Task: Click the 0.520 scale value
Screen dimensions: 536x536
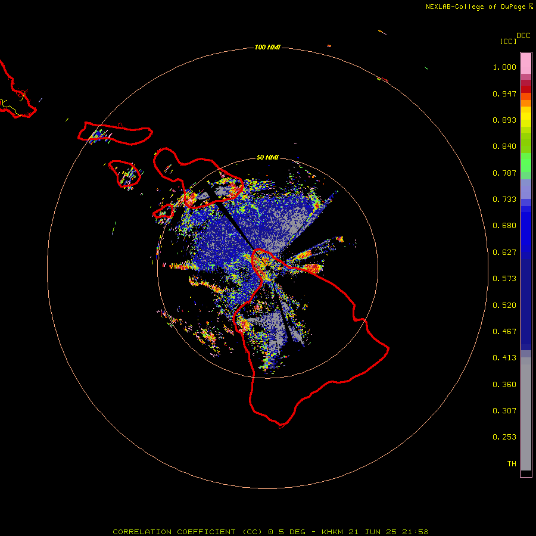Action: [x=504, y=306]
